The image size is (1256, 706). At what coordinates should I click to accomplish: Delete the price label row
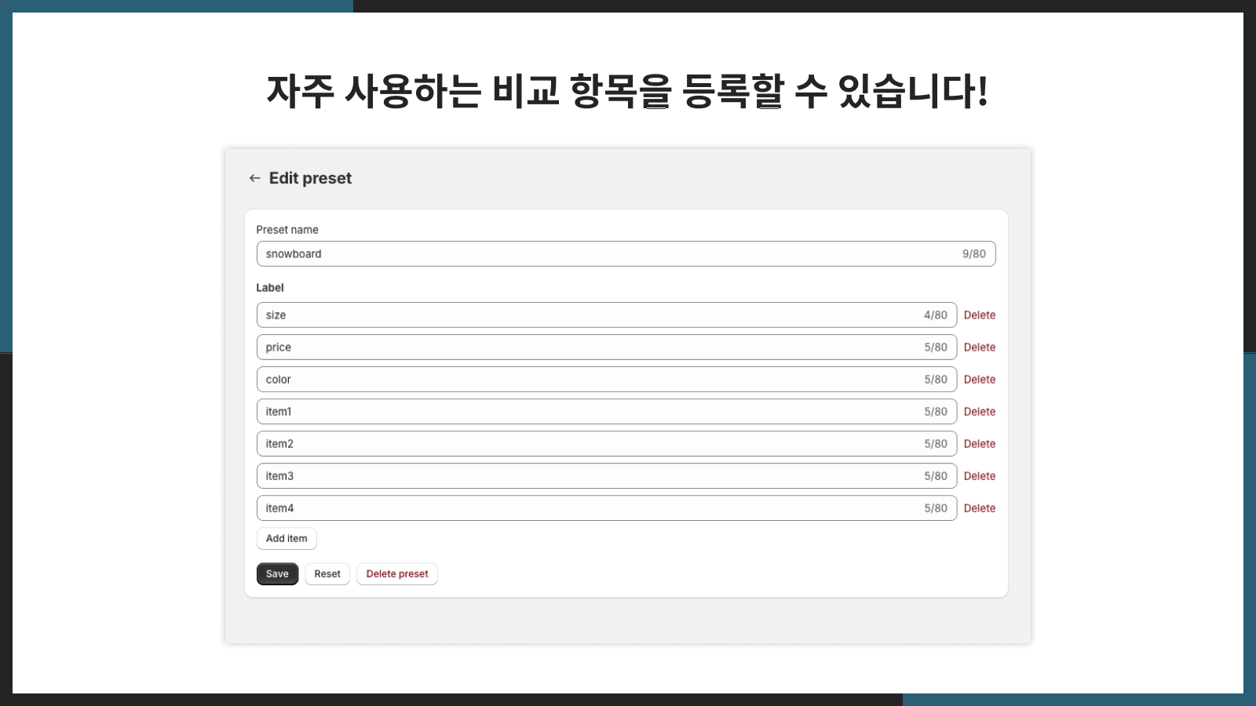(980, 348)
